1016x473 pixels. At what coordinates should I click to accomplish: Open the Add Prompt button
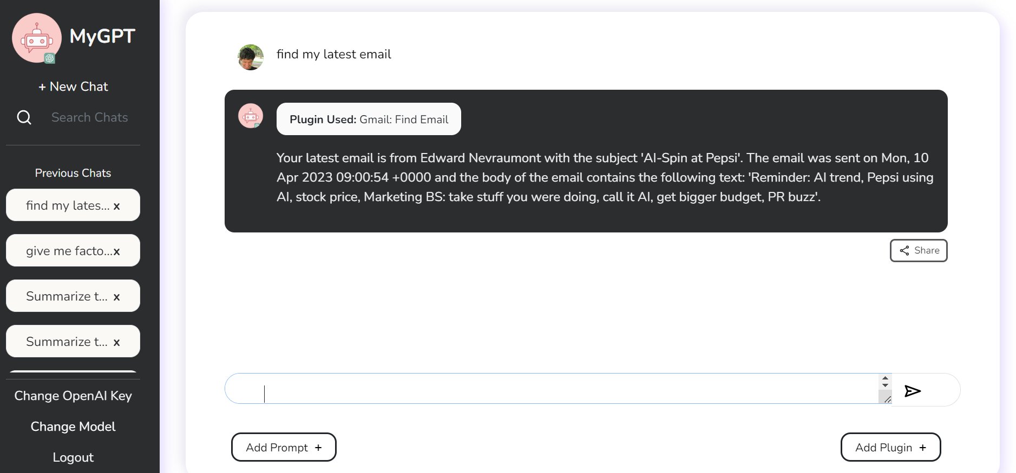[x=284, y=447]
